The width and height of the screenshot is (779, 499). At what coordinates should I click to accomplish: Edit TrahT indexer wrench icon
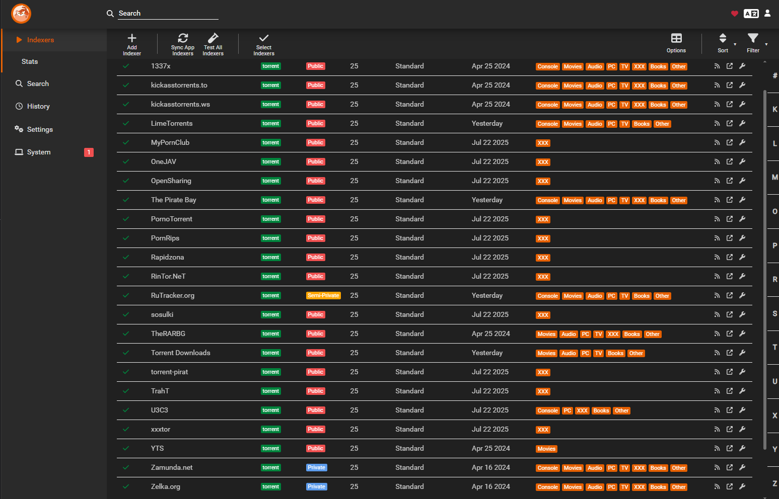pos(742,391)
